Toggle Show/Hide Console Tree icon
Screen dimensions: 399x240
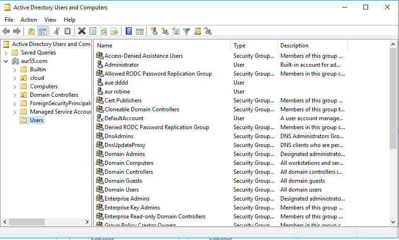[x=43, y=31]
